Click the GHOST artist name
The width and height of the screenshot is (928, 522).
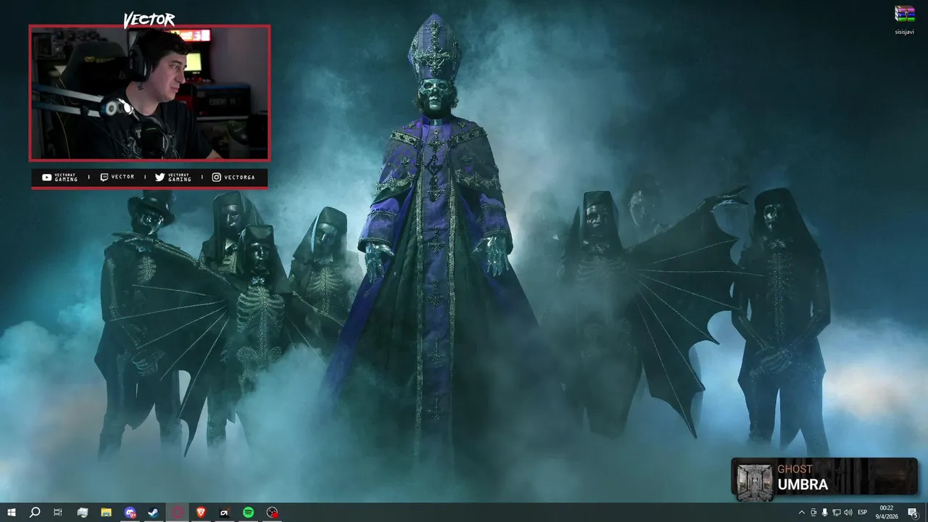(795, 469)
